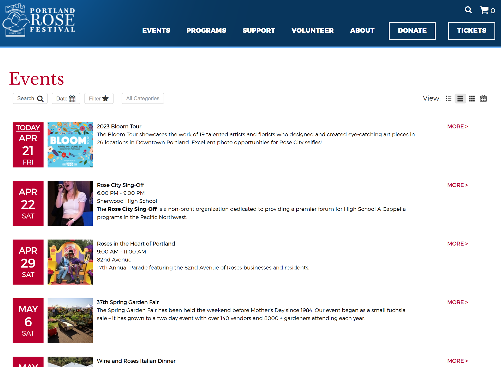Open the Volunteer menu item
Image resolution: width=501 pixels, height=367 pixels.
pos(312,30)
